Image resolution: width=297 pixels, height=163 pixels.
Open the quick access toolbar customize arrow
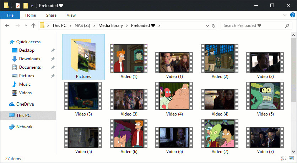pos(32,6)
